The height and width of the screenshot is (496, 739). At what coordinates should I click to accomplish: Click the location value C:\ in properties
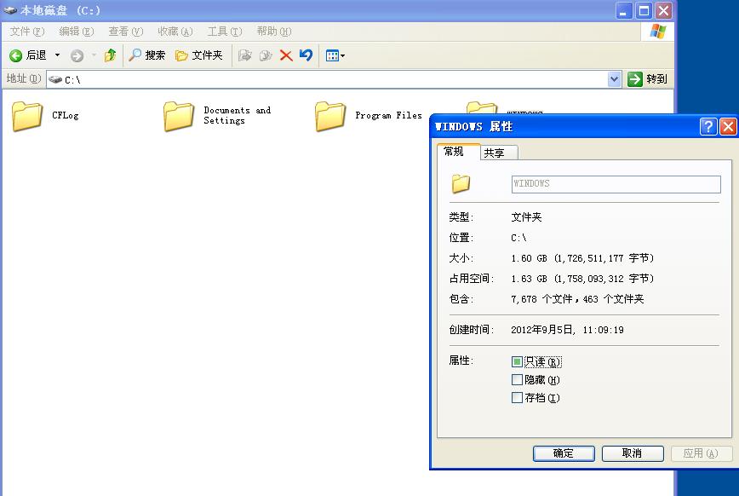pos(518,238)
